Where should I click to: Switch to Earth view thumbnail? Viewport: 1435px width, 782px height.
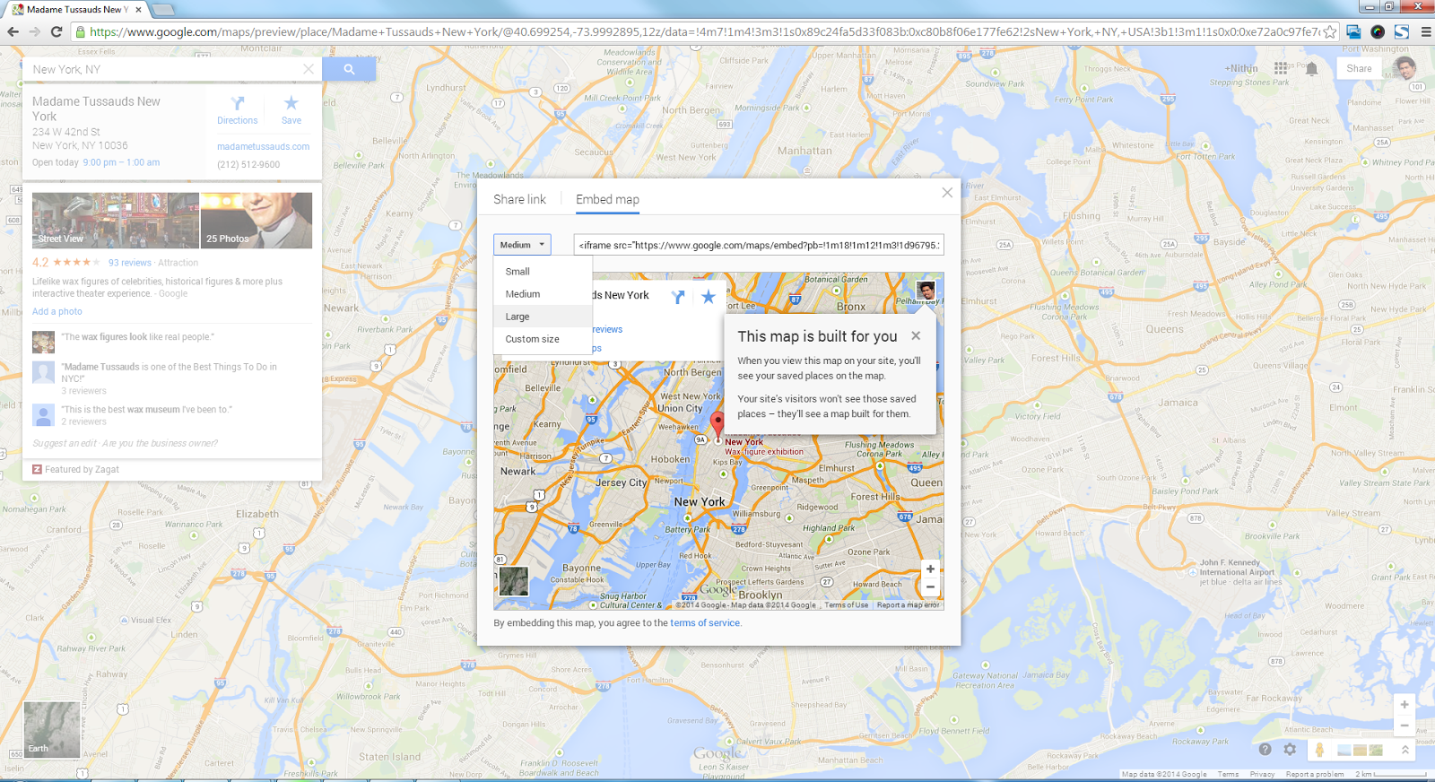52,730
